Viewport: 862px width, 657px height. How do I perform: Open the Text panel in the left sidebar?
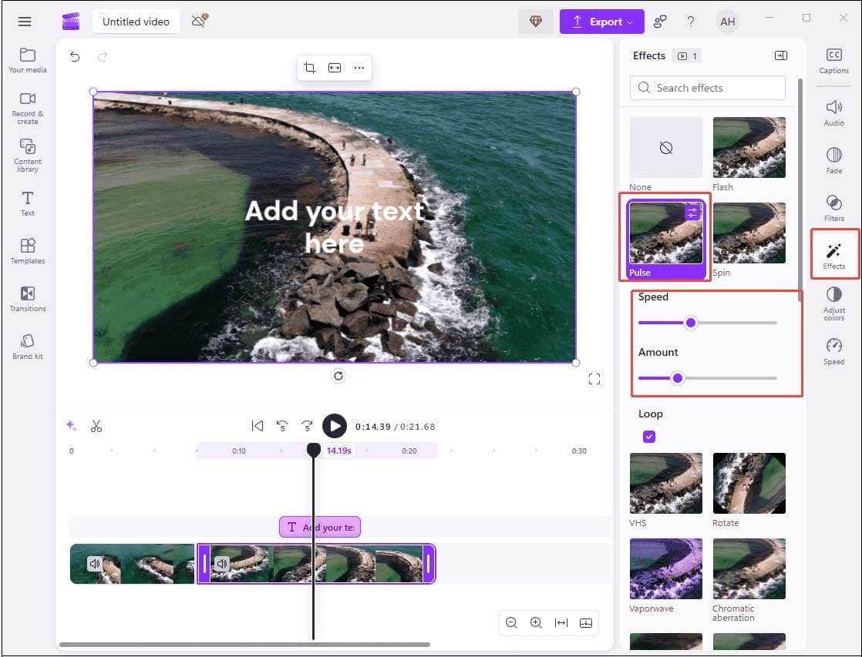click(x=27, y=202)
